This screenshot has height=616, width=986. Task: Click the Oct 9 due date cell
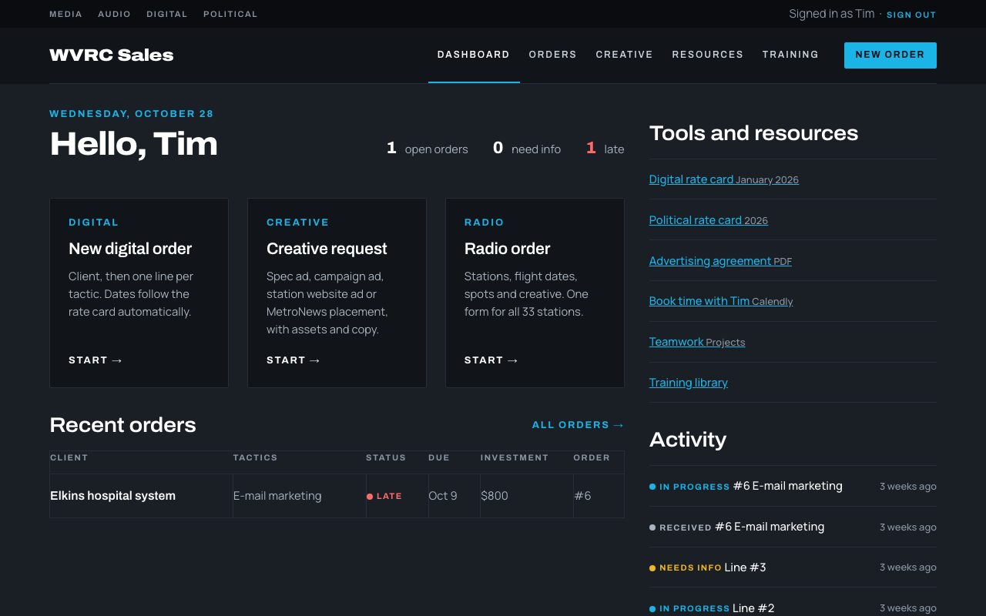(454, 496)
